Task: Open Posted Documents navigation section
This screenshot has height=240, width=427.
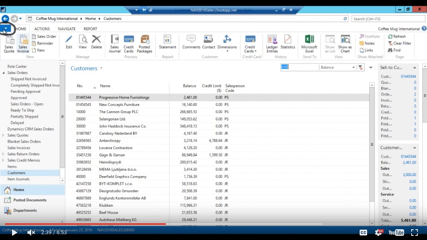Action: [x=30, y=200]
